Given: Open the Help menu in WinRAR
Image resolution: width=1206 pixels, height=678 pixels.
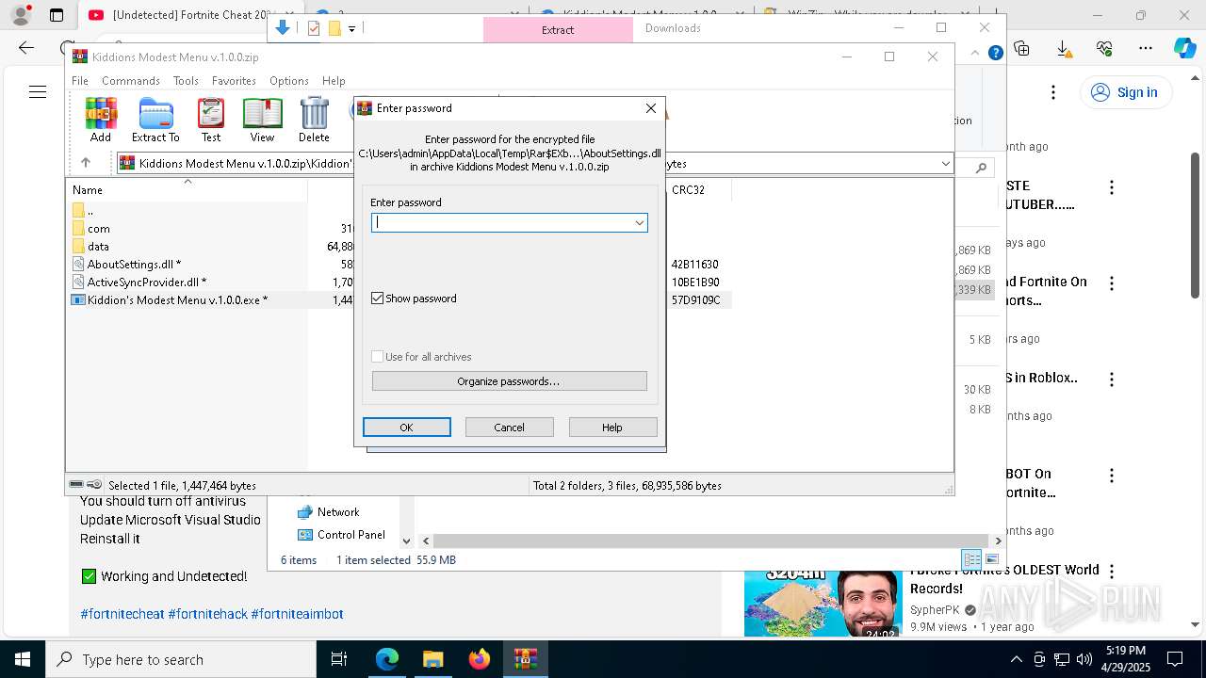Looking at the screenshot, I should click(x=334, y=81).
